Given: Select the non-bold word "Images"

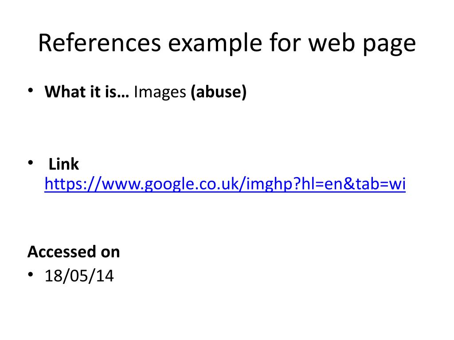Looking at the screenshot, I should coord(160,93).
